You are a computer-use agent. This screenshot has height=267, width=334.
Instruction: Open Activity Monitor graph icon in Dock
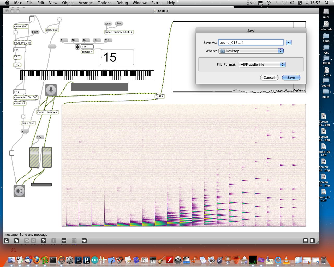click(x=253, y=260)
